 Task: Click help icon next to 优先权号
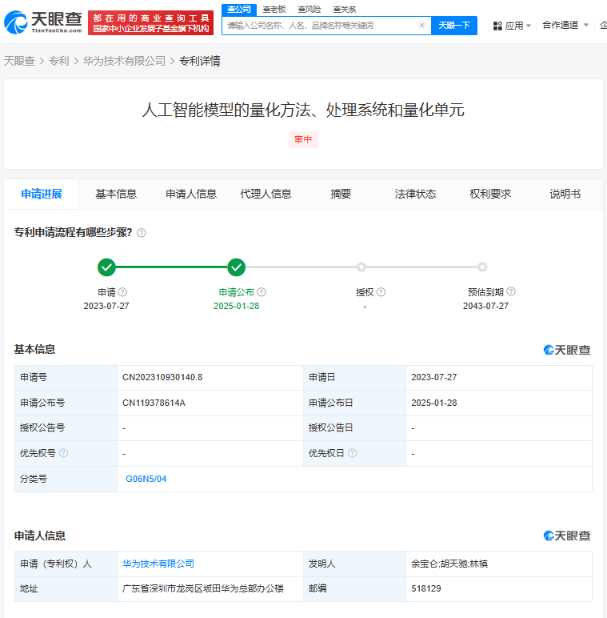(64, 453)
